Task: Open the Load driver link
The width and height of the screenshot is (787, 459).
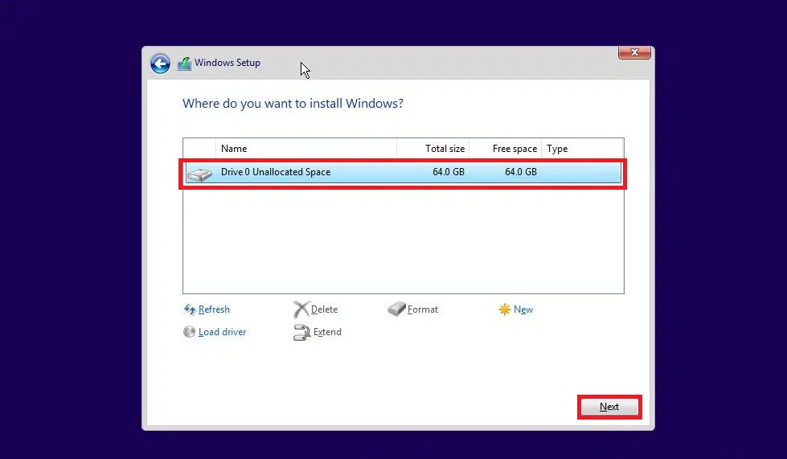Action: tap(223, 332)
